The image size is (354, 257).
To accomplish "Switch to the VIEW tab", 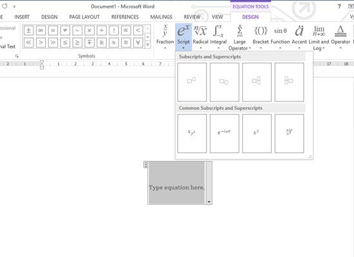I will (217, 17).
